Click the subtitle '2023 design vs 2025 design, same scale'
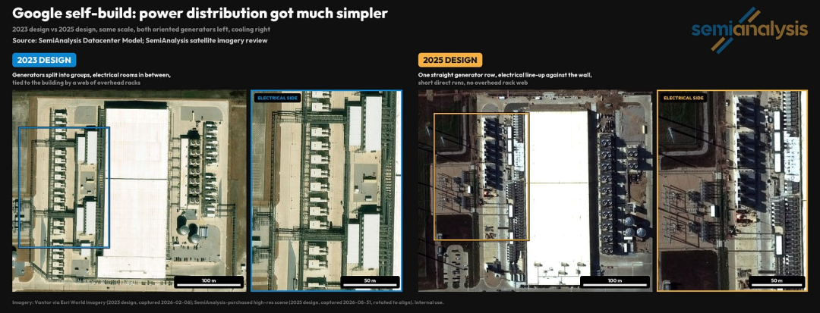 tap(140, 30)
